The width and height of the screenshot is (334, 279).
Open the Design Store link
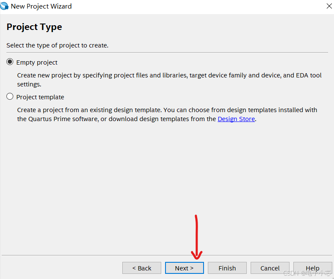tap(236, 119)
